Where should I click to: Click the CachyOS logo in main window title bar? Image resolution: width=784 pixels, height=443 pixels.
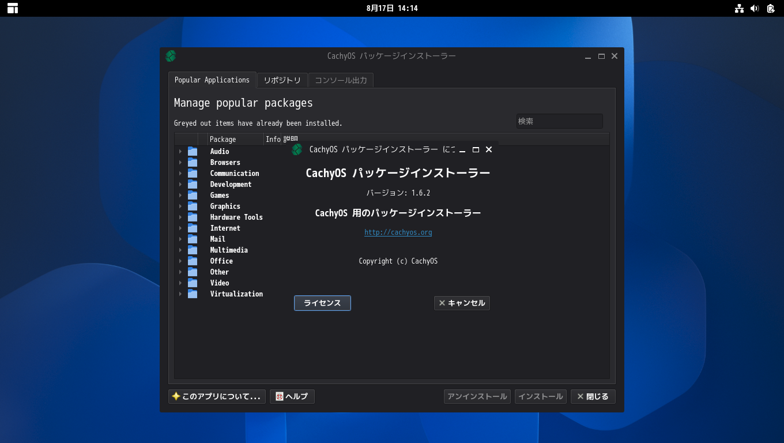[171, 56]
